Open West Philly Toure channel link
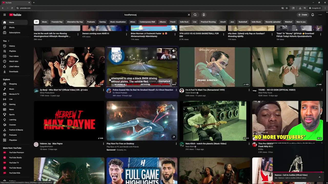328x184 pixels. 265,93
